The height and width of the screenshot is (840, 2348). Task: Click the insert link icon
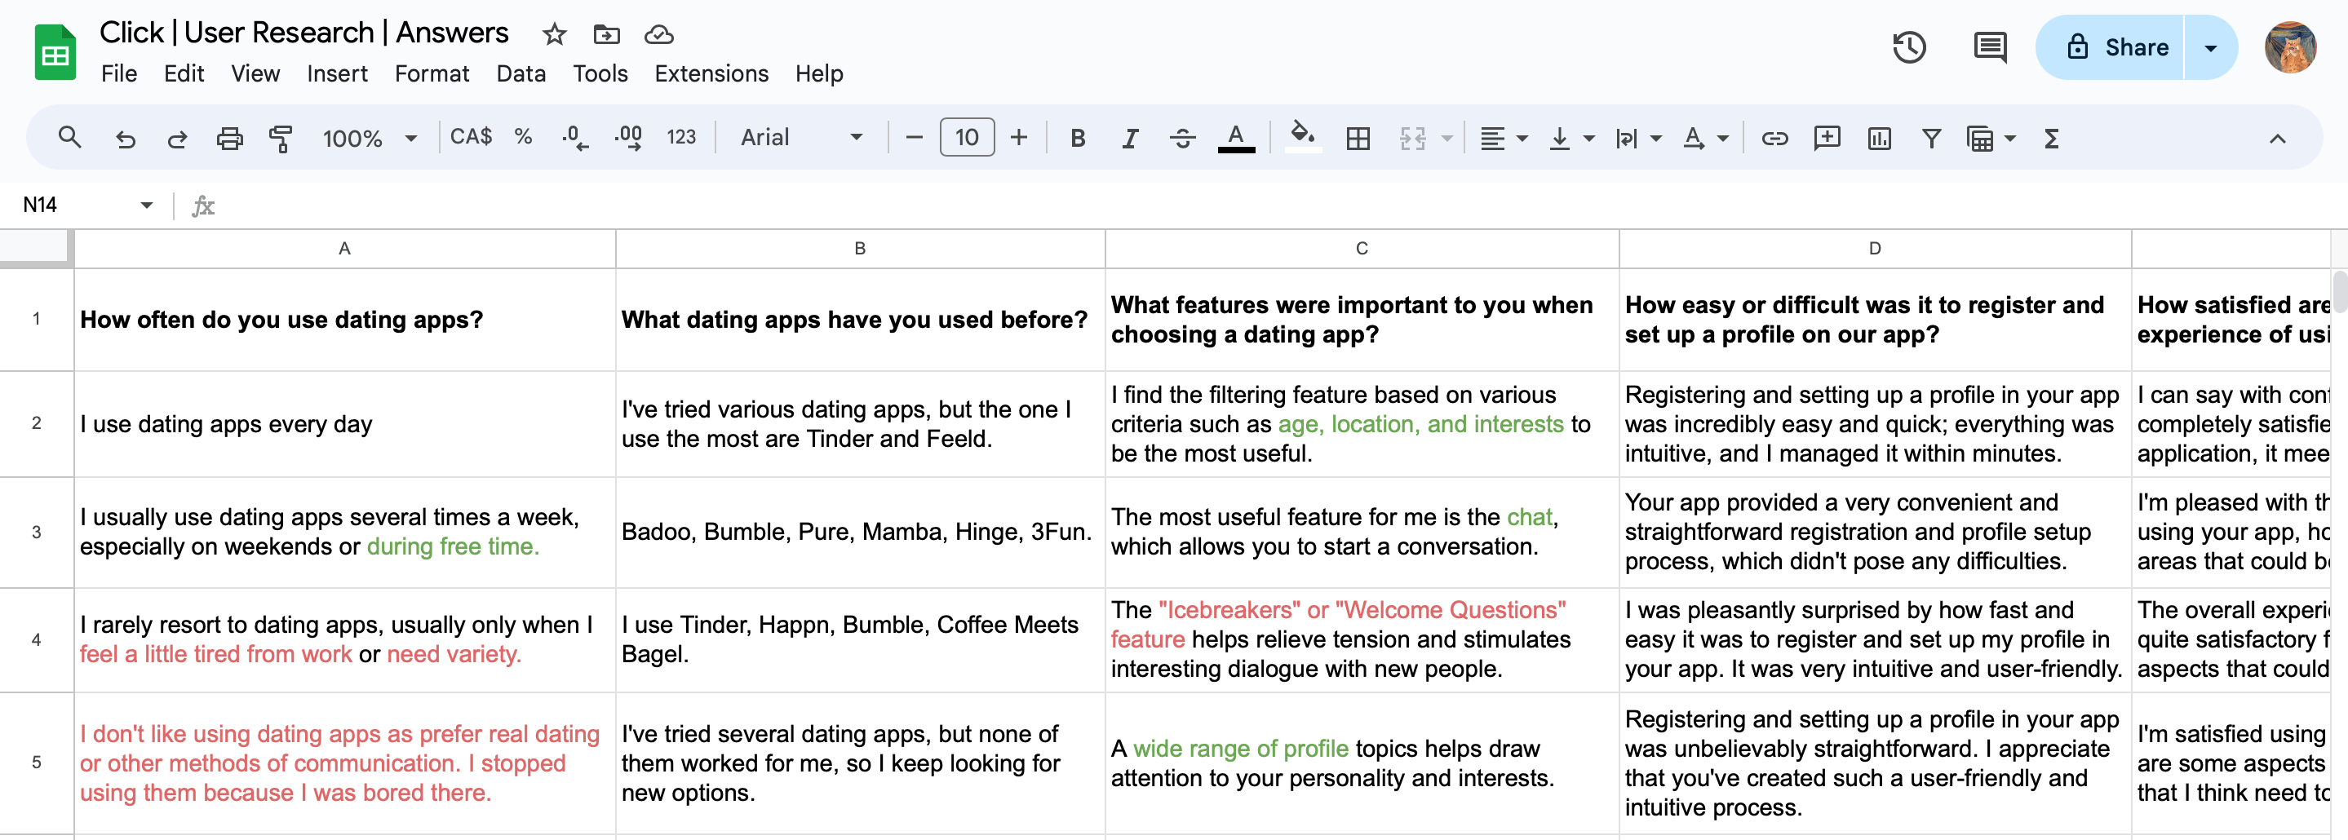point(1774,139)
